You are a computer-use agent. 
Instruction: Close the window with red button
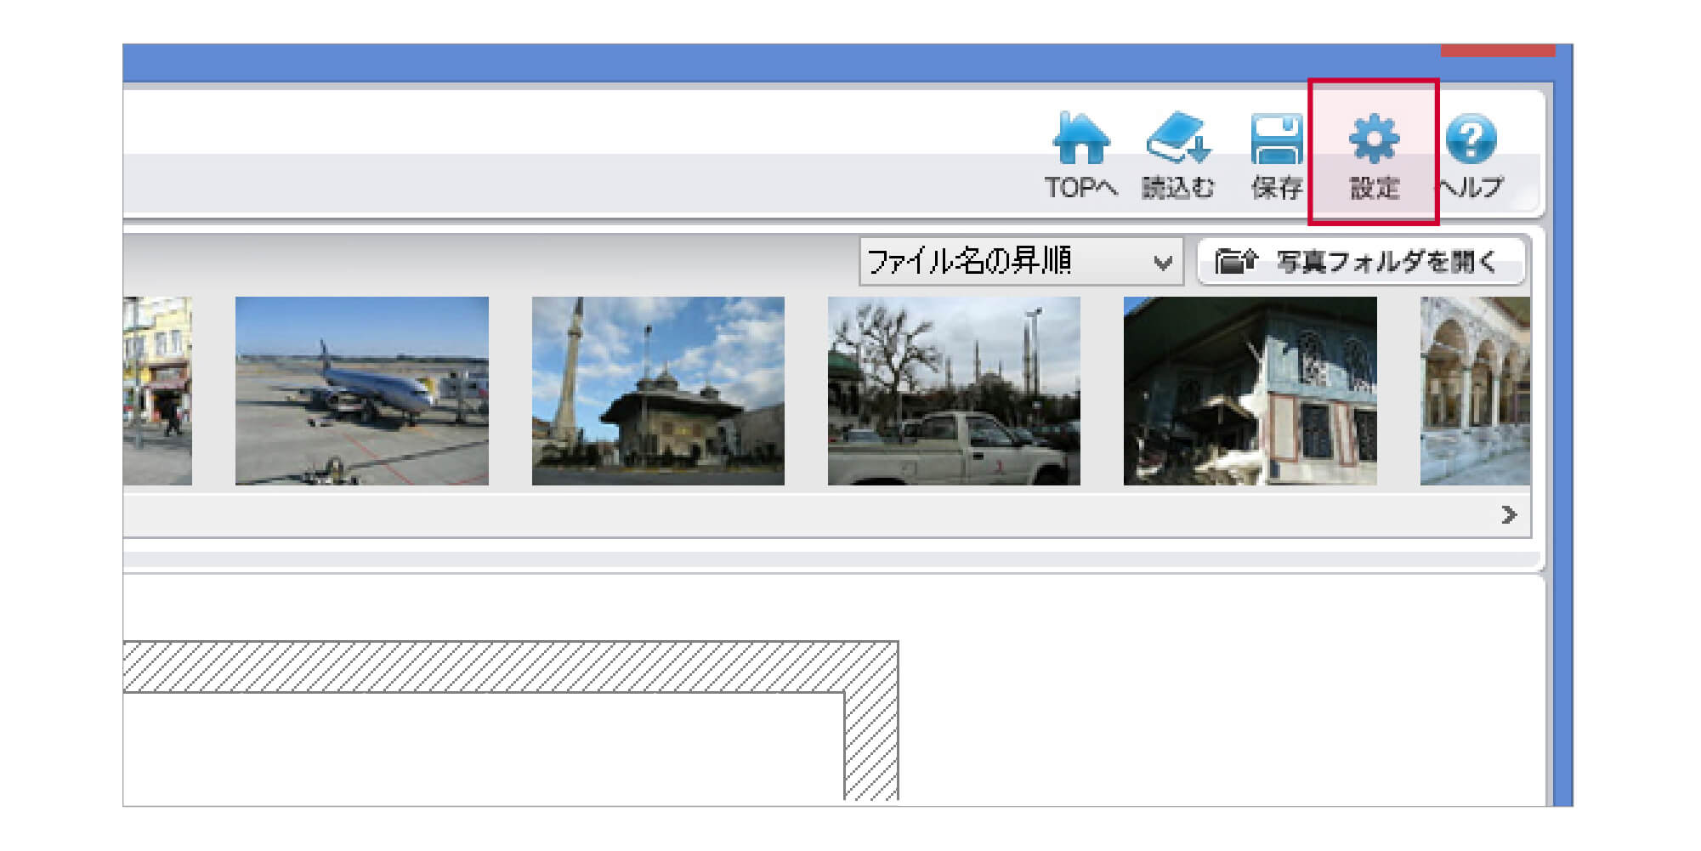pyautogui.click(x=1497, y=51)
